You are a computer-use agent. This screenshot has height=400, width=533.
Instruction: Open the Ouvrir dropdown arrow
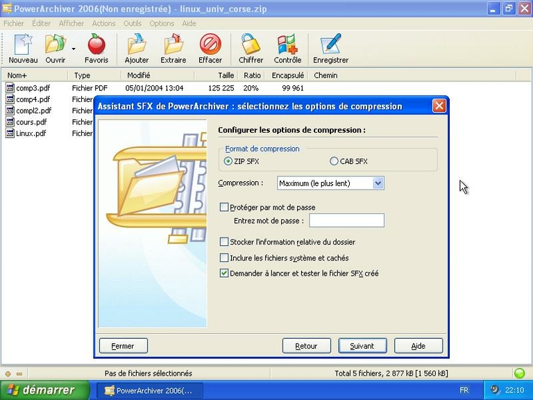pyautogui.click(x=74, y=49)
